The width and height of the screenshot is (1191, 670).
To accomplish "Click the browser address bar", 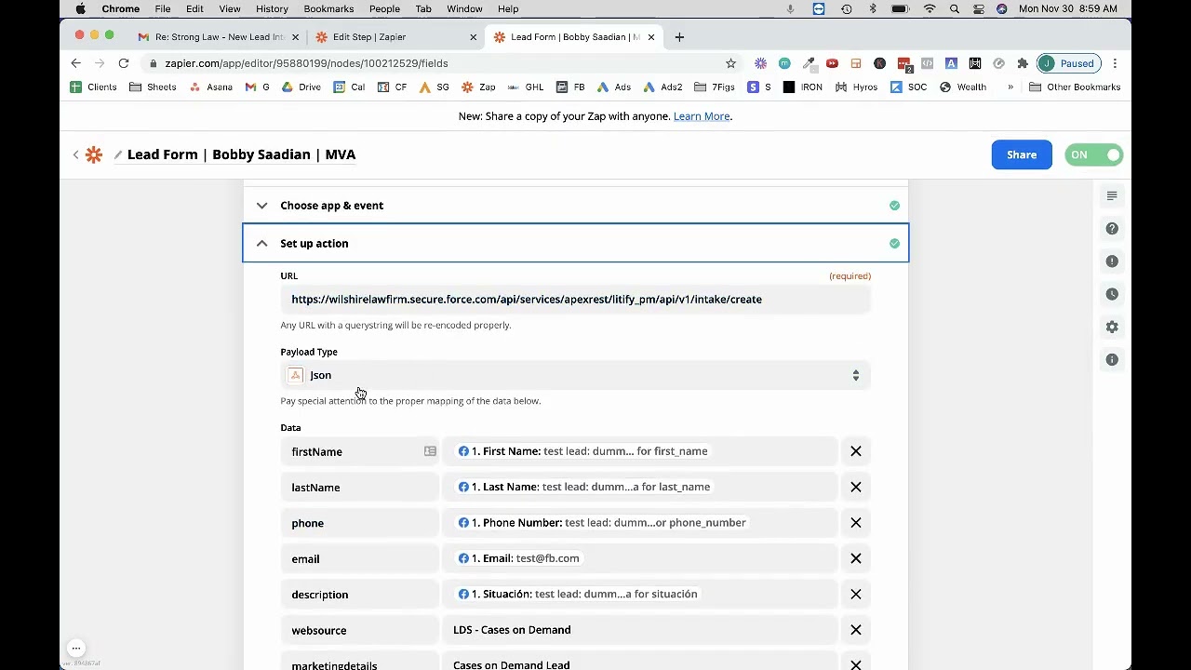I will pyautogui.click(x=437, y=63).
